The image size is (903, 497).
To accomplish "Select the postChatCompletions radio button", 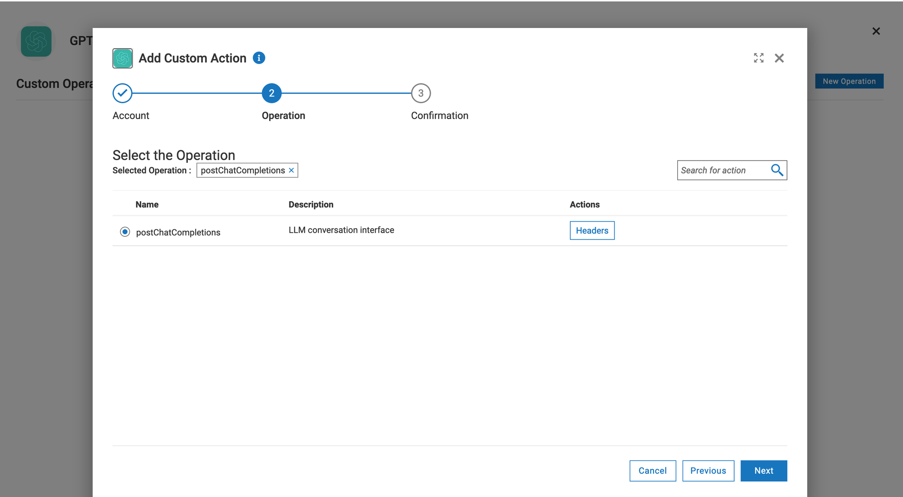I will 125,232.
